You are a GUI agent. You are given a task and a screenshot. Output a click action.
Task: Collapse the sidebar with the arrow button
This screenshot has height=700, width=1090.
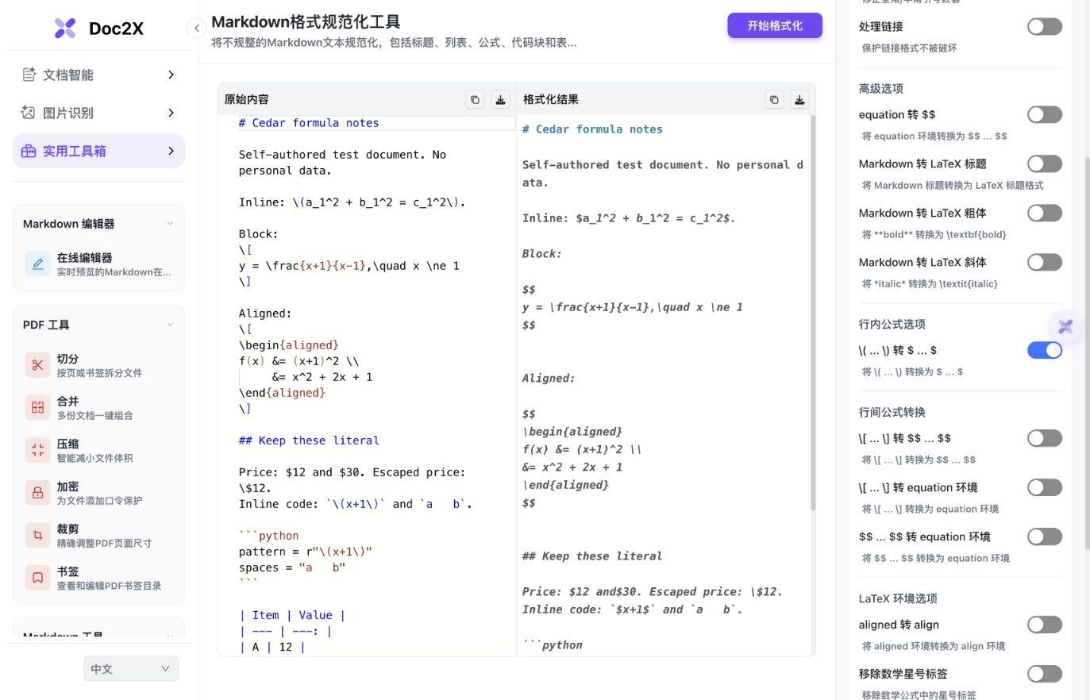click(x=196, y=29)
